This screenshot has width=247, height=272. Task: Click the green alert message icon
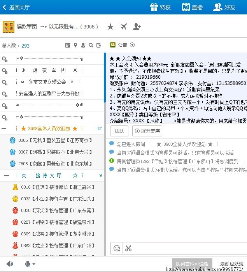click(x=112, y=161)
